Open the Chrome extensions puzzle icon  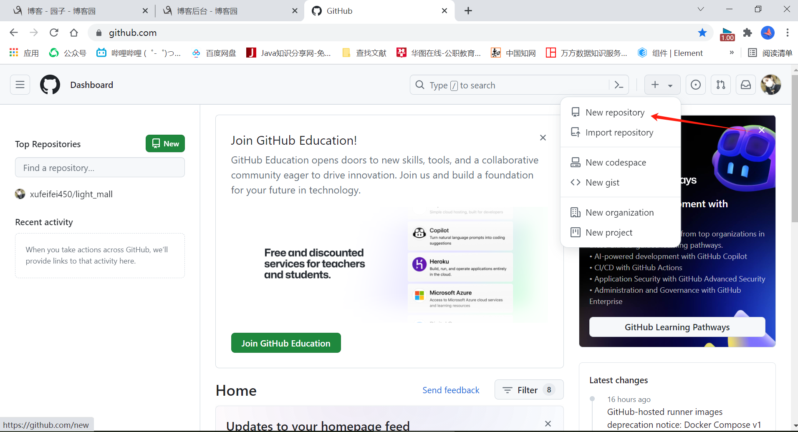pos(747,33)
